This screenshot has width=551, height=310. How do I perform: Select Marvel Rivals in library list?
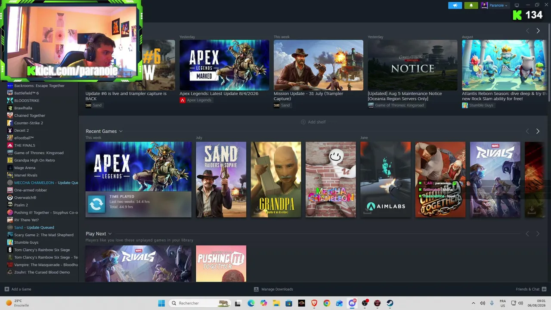click(x=26, y=175)
